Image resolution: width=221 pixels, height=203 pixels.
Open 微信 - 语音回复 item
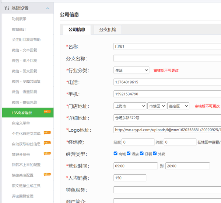click(25, 92)
